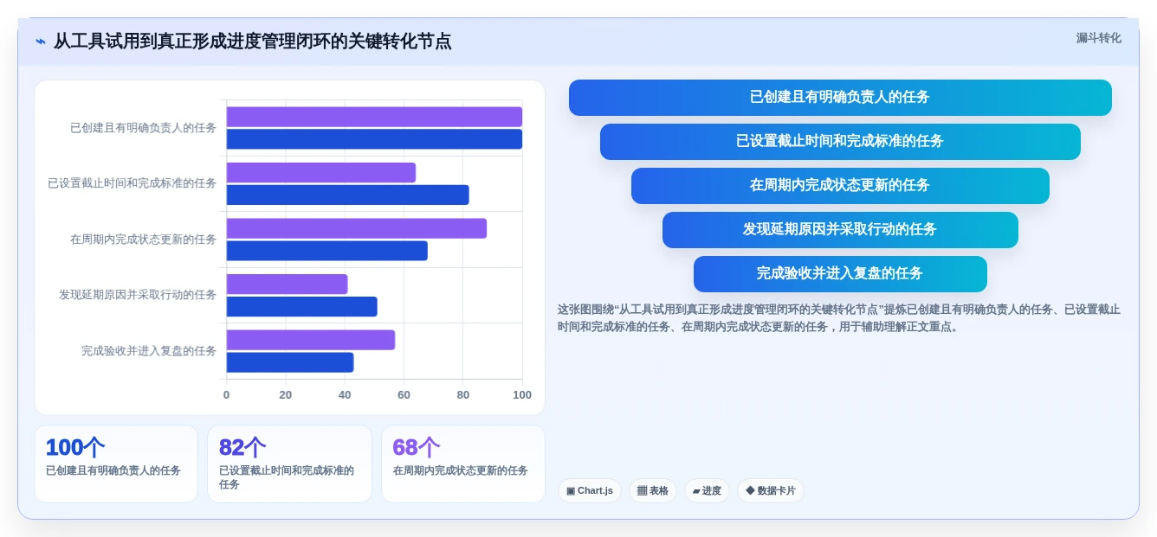Image resolution: width=1157 pixels, height=537 pixels.
Task: Click the purple bar for 完成验收并进入复盘的任务
Action: (311, 340)
